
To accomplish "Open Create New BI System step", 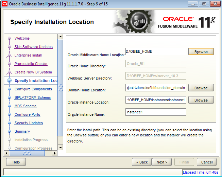I will tap(33, 72).
